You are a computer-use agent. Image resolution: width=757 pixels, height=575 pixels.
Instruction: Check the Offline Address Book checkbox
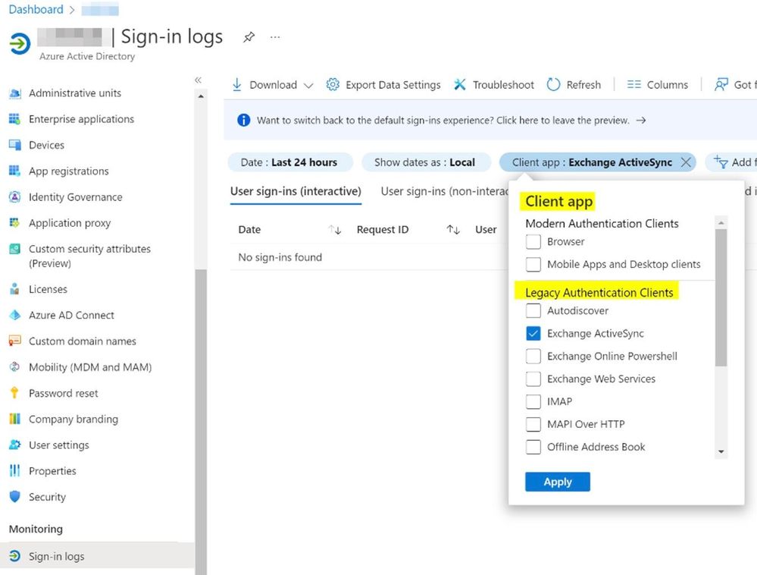tap(533, 447)
